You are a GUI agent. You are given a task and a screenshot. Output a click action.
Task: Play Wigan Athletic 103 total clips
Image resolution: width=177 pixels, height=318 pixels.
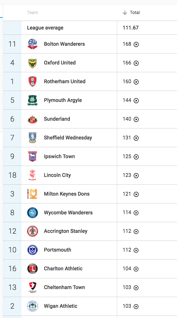136,306
